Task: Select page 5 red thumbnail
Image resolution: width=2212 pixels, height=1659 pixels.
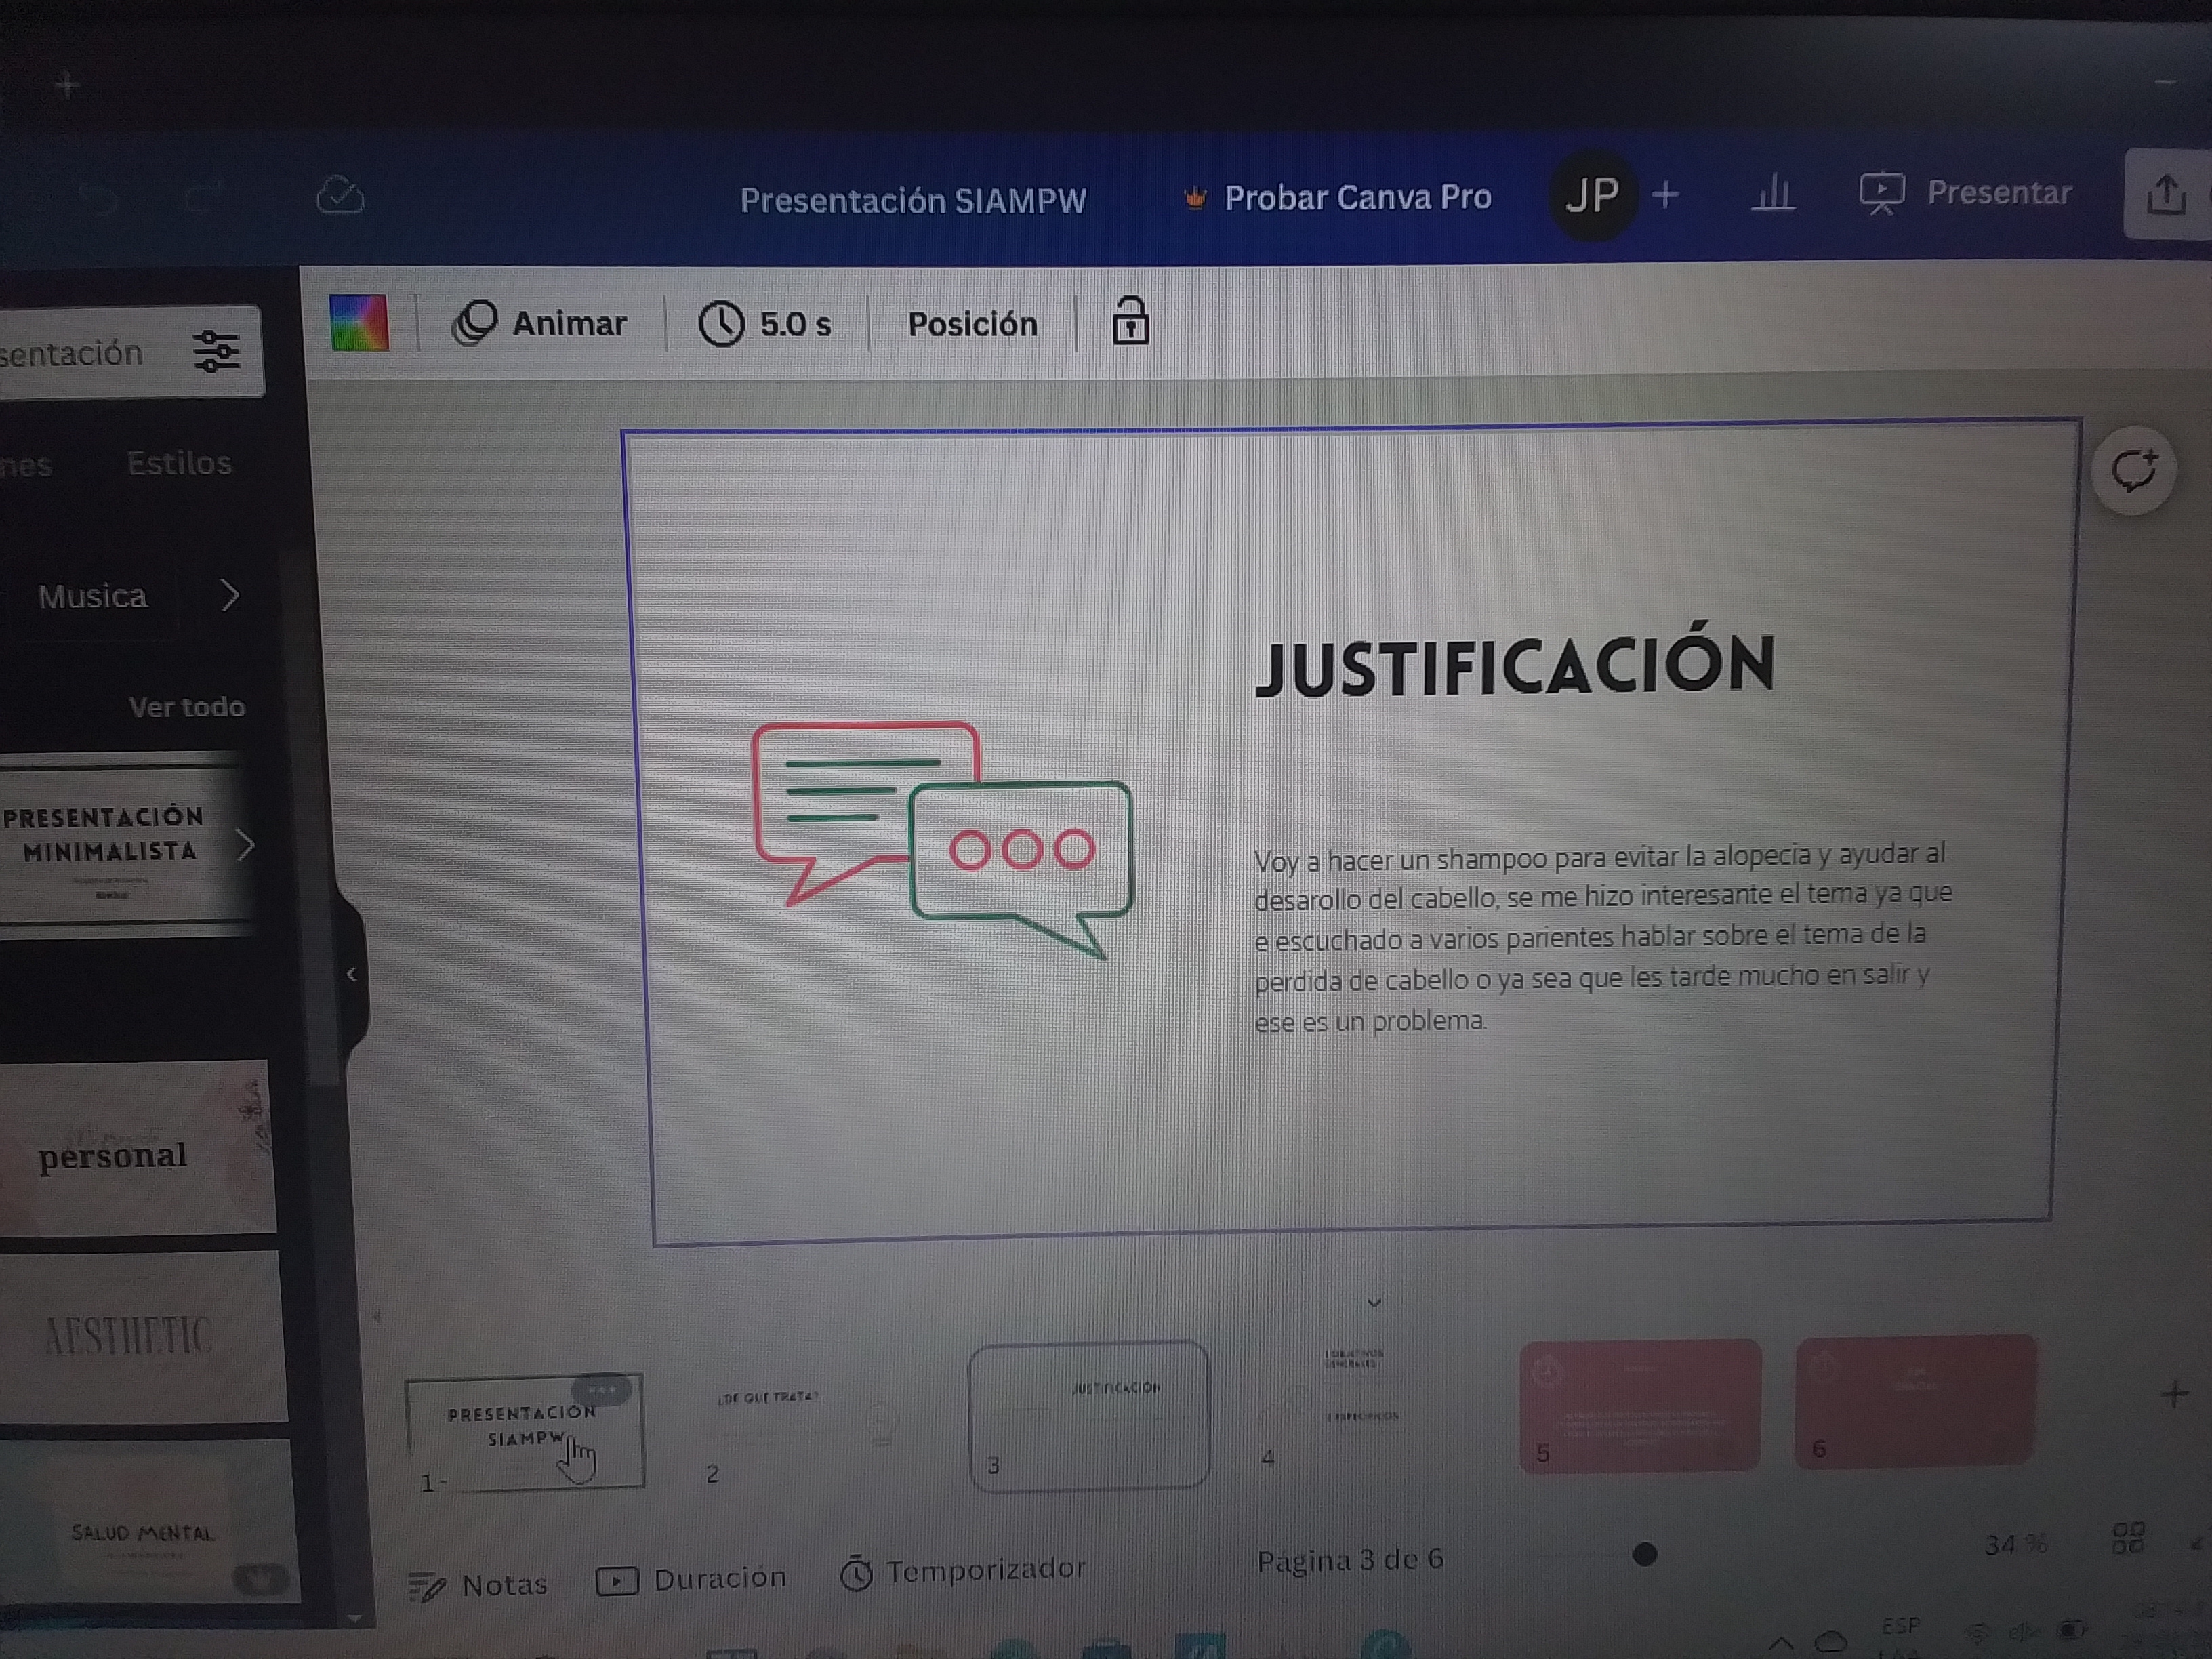Action: click(1639, 1404)
